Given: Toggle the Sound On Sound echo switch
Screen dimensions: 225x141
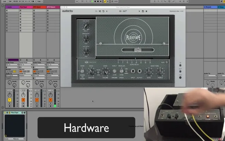Looking at the screenshot, I should point(82,71).
